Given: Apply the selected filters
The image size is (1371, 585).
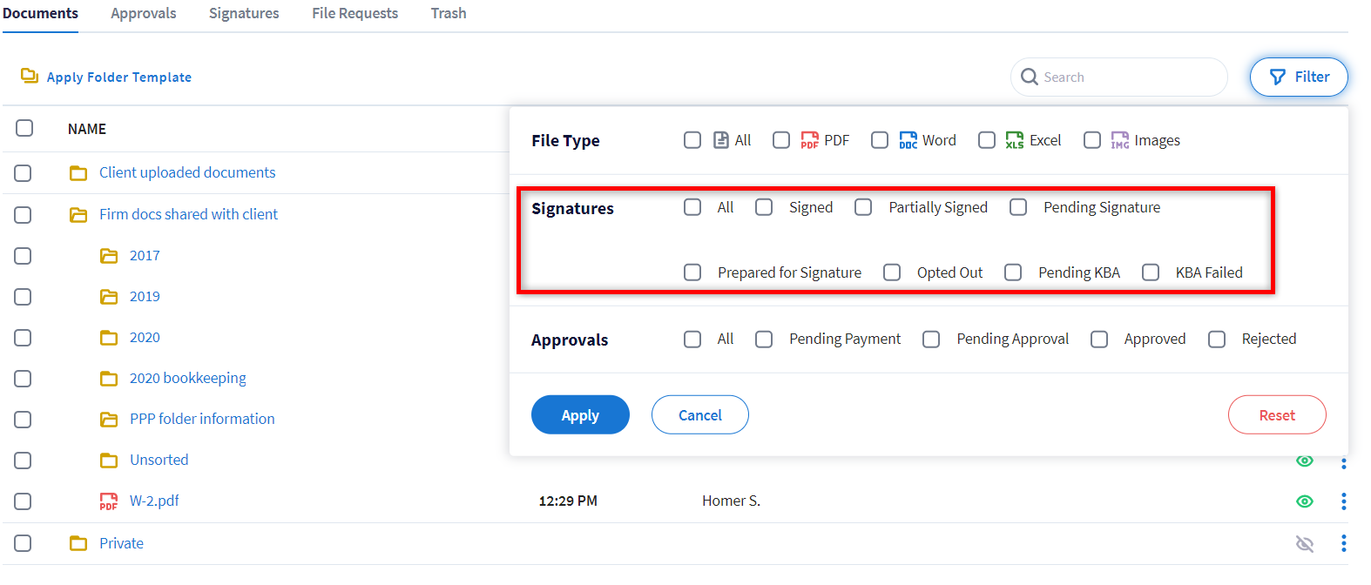Looking at the screenshot, I should tap(580, 414).
